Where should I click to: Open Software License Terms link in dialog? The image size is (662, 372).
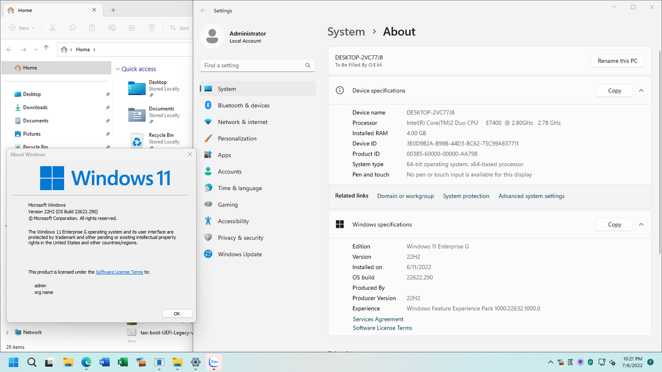pos(119,272)
